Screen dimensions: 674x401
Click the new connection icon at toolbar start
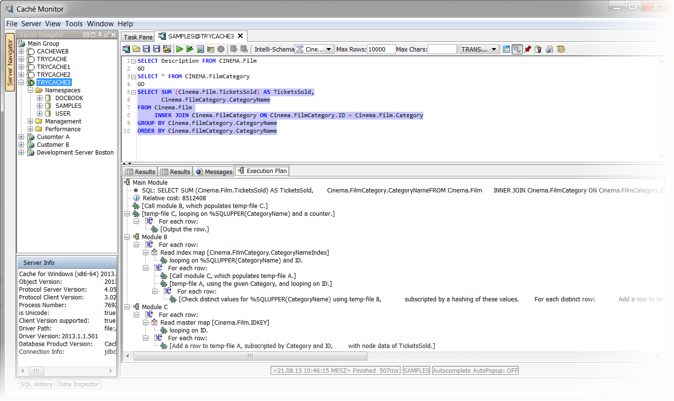click(x=126, y=49)
